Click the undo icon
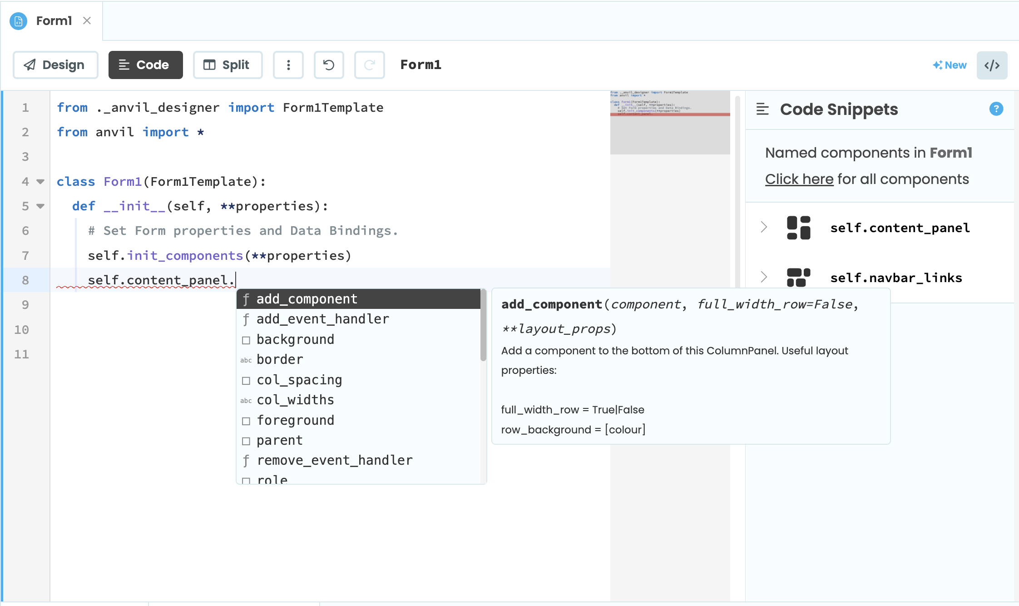Viewport: 1019px width, 606px height. [328, 65]
